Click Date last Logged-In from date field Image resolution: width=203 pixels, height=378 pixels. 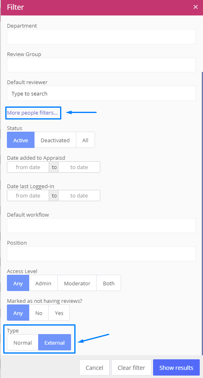(28, 196)
